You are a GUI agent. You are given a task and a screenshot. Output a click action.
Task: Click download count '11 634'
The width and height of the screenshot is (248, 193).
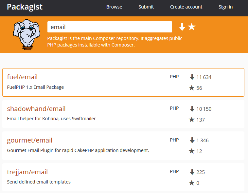coord(204,77)
